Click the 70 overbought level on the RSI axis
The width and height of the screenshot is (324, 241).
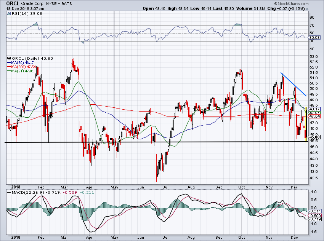(x=312, y=26)
